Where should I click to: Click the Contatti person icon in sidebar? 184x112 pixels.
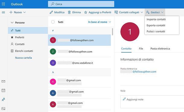coord(12,44)
